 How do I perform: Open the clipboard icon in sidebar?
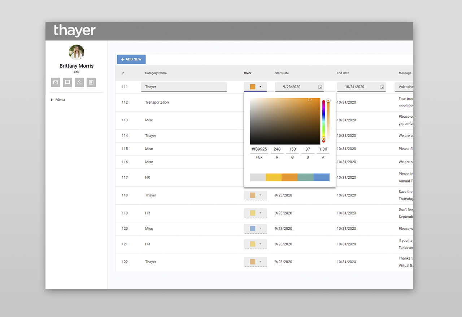pos(91,82)
